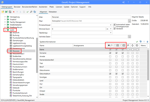The height and width of the screenshot is (102, 150).
Task: Click the green checkmark in tree toolbar
Action: pos(27,12)
